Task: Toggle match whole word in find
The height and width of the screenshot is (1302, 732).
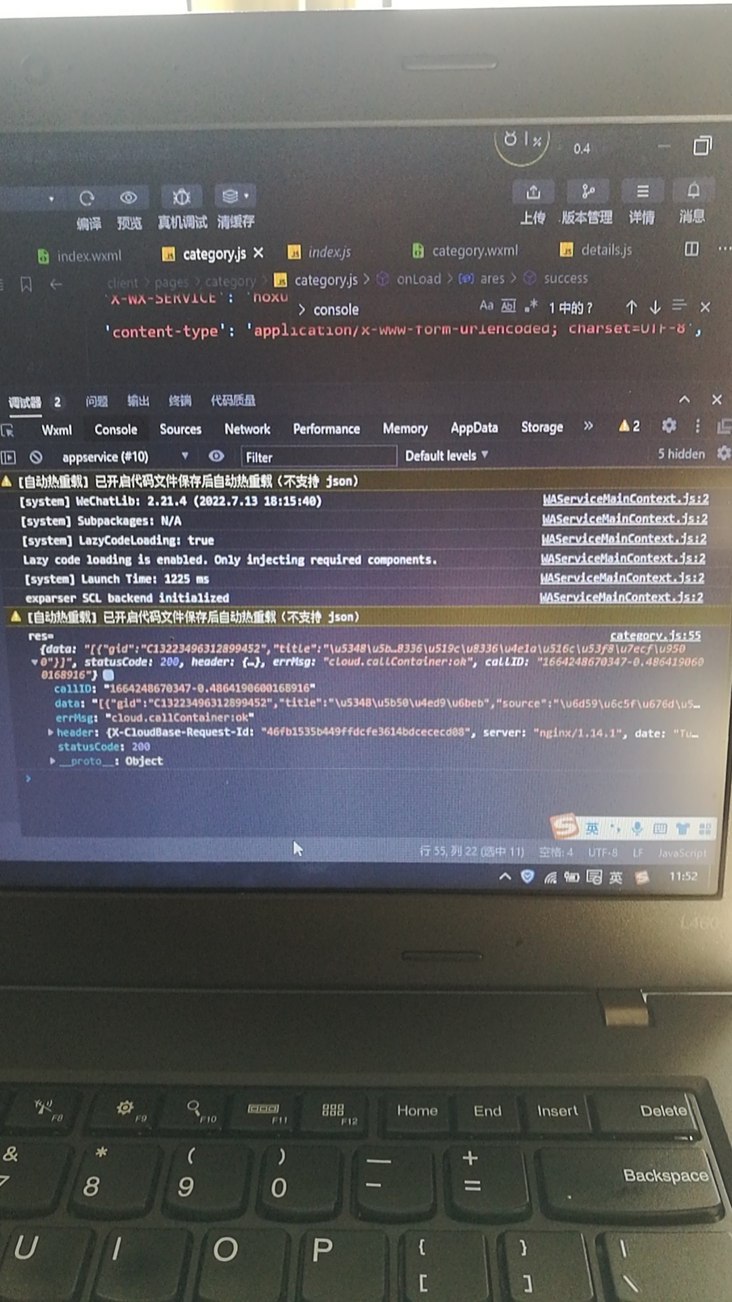Action: pyautogui.click(x=509, y=305)
